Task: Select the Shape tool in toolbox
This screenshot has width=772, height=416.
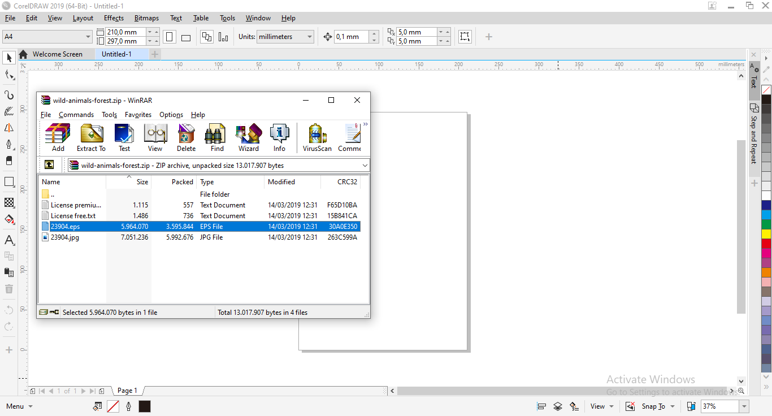Action: click(9, 75)
